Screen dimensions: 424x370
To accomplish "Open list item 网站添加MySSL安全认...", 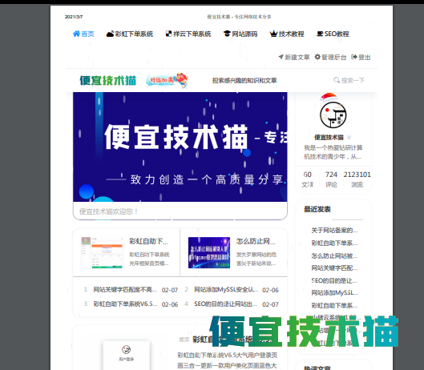I will (x=226, y=290).
